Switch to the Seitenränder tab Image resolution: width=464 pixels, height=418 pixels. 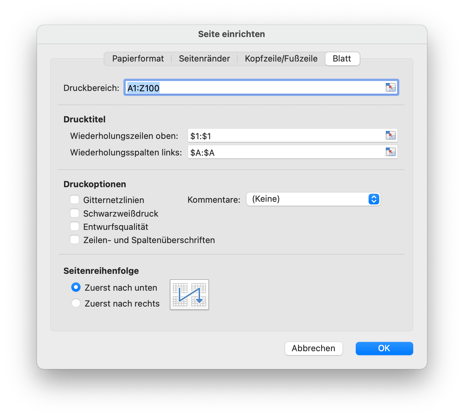(204, 59)
